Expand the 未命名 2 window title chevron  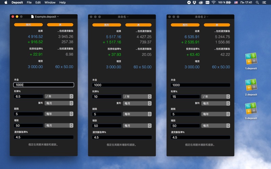pyautogui.click(x=208, y=17)
